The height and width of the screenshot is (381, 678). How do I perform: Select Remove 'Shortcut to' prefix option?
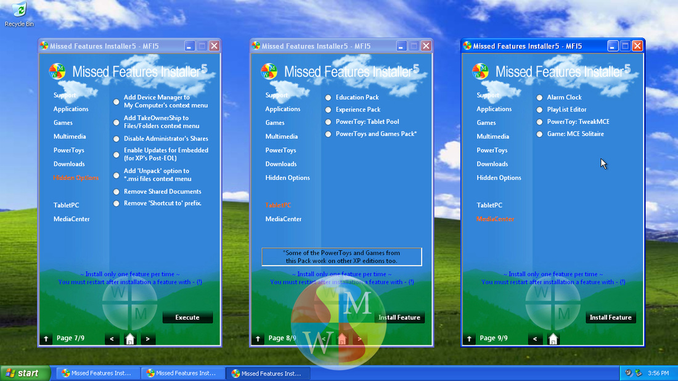[x=116, y=203]
